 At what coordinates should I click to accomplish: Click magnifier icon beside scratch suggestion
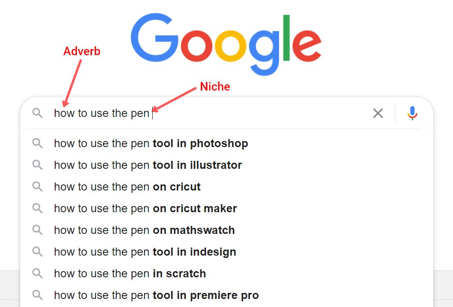pos(38,274)
